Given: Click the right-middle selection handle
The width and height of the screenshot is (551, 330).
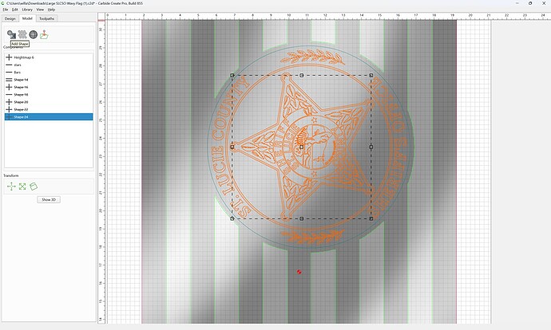Looking at the screenshot, I should click(371, 147).
